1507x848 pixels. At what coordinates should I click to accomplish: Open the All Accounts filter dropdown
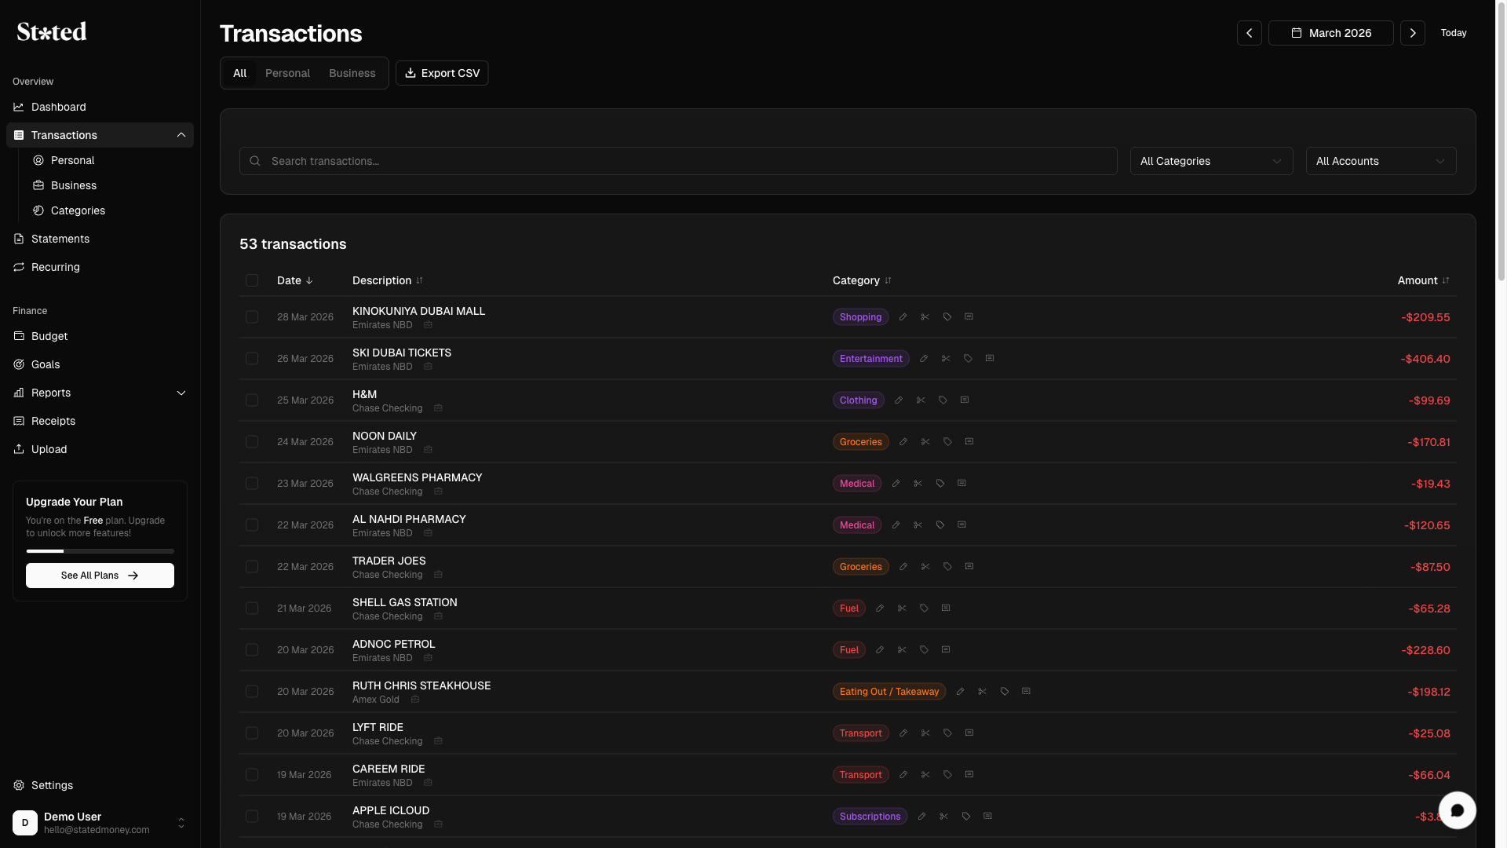[1381, 161]
